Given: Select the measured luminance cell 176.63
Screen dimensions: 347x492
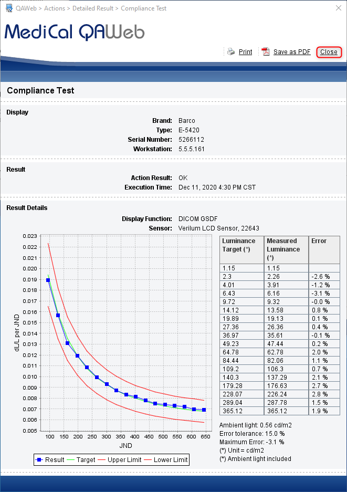Looking at the screenshot, I should (x=287, y=386).
